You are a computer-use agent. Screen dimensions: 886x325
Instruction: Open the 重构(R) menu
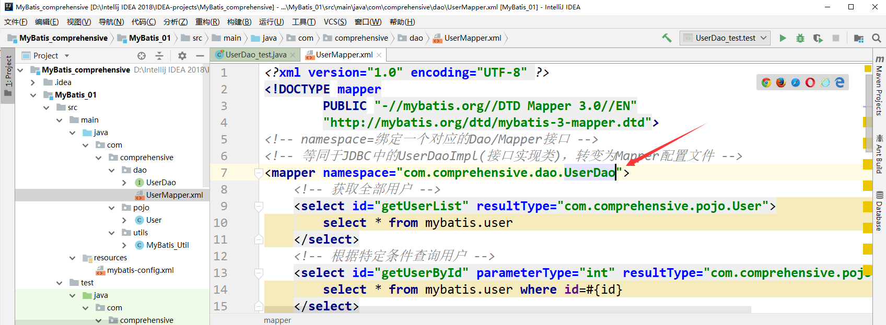point(207,22)
